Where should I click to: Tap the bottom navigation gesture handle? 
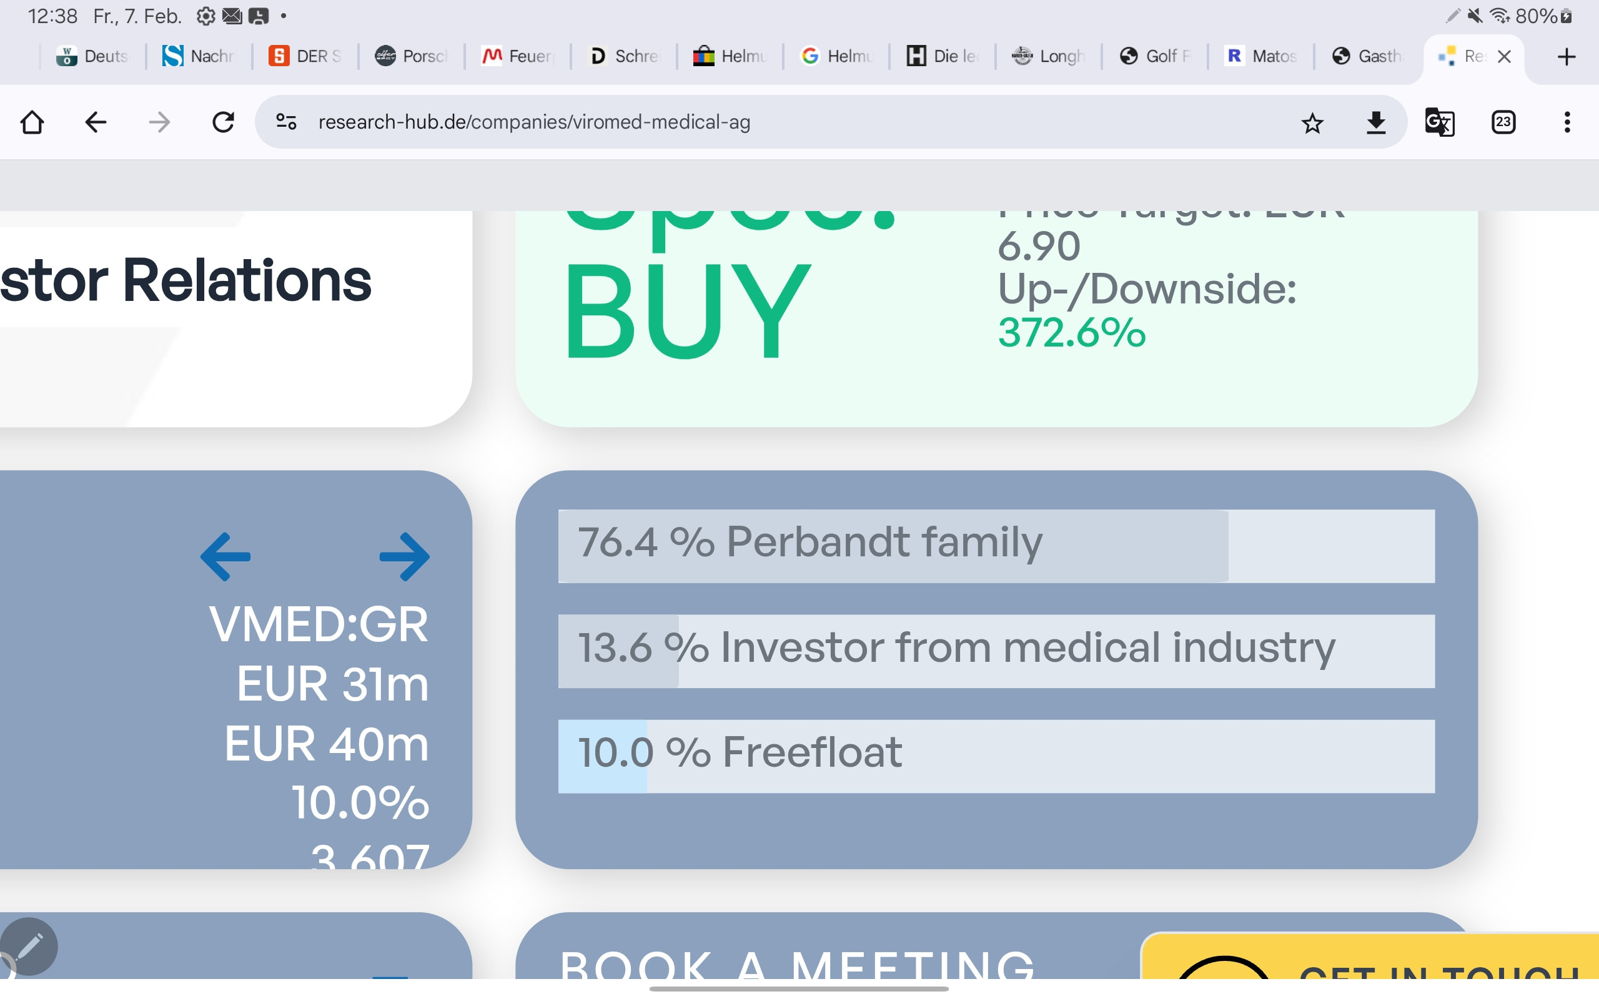(799, 989)
